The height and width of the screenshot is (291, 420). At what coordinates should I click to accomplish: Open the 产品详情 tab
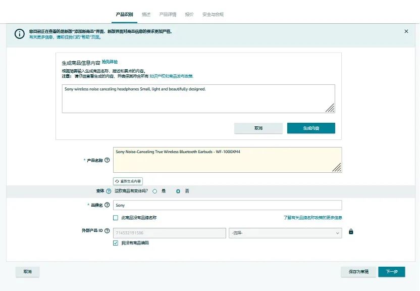[x=168, y=15]
